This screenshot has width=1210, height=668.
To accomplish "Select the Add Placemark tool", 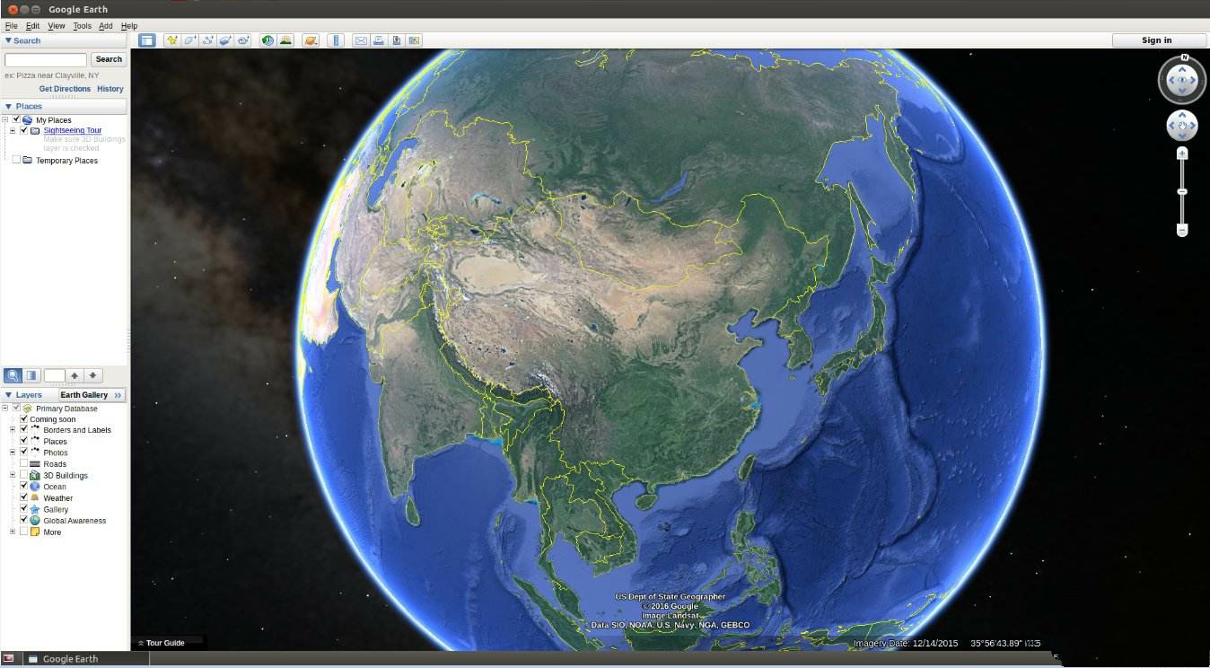I will pos(171,40).
